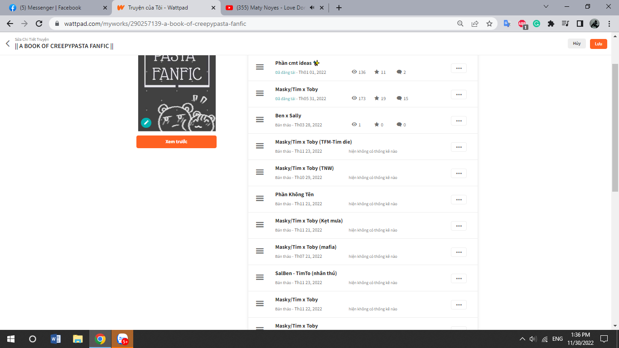Click the reorder handle for Phần Không Tên
The height and width of the screenshot is (348, 619).
point(260,198)
